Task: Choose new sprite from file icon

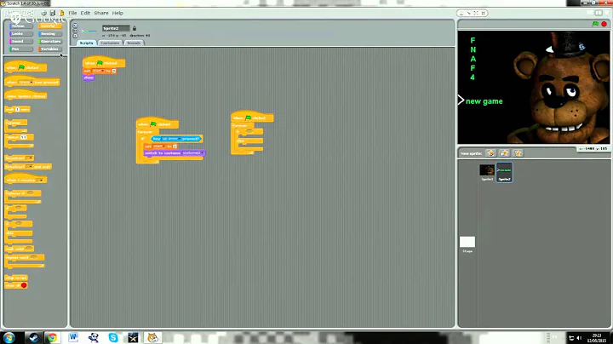Action: (504, 153)
